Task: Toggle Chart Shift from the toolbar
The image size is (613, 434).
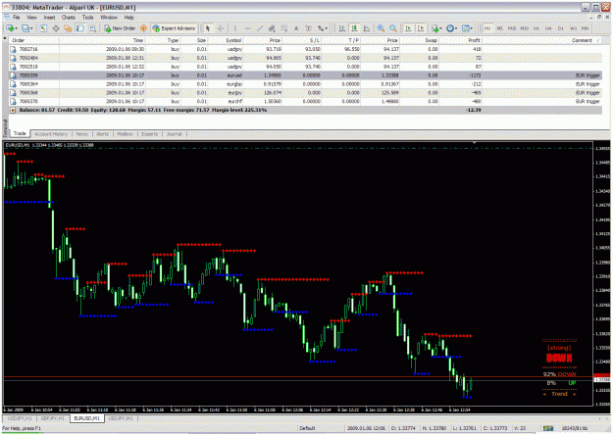Action: pos(421,28)
